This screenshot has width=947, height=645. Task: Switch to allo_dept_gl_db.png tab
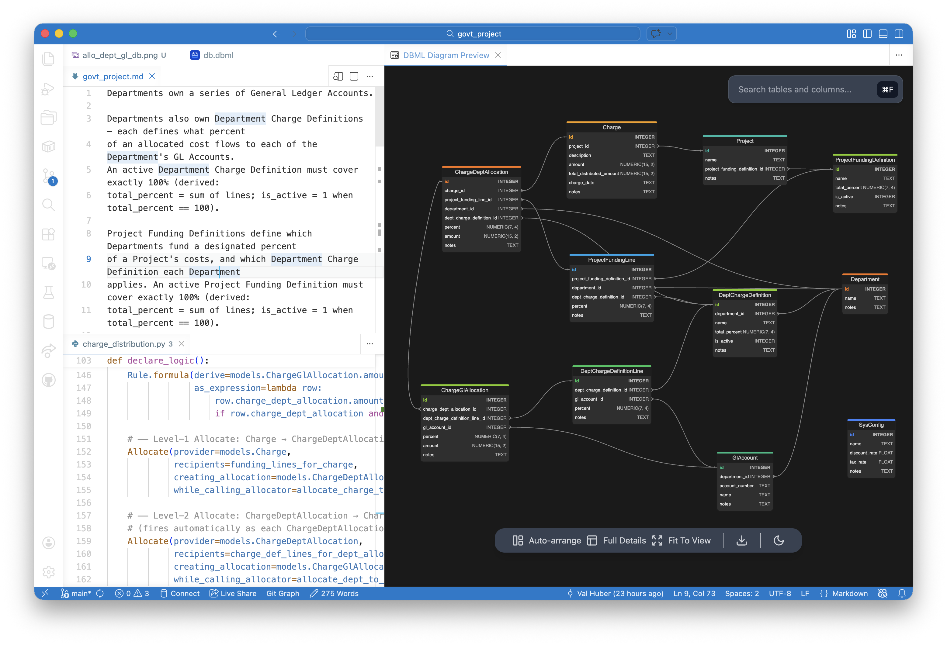click(x=120, y=55)
